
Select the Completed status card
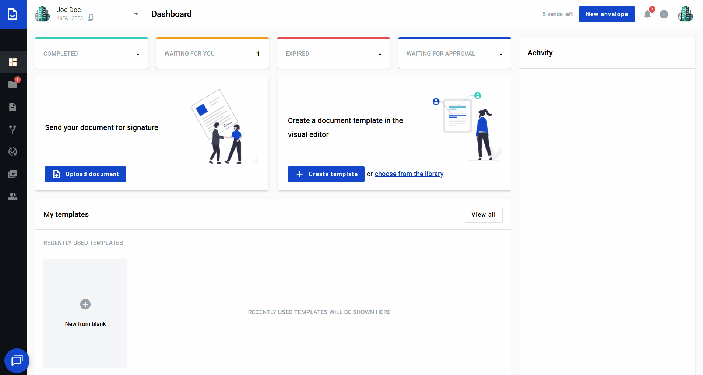pyautogui.click(x=91, y=53)
